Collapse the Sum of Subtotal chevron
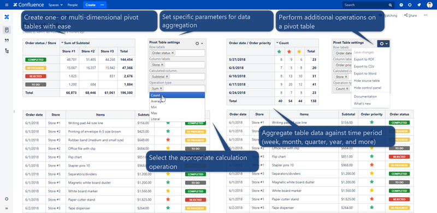Image resolution: width=437 pixels, height=213 pixels. [x=62, y=43]
